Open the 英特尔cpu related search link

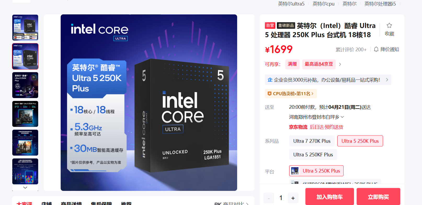pos(323,4)
